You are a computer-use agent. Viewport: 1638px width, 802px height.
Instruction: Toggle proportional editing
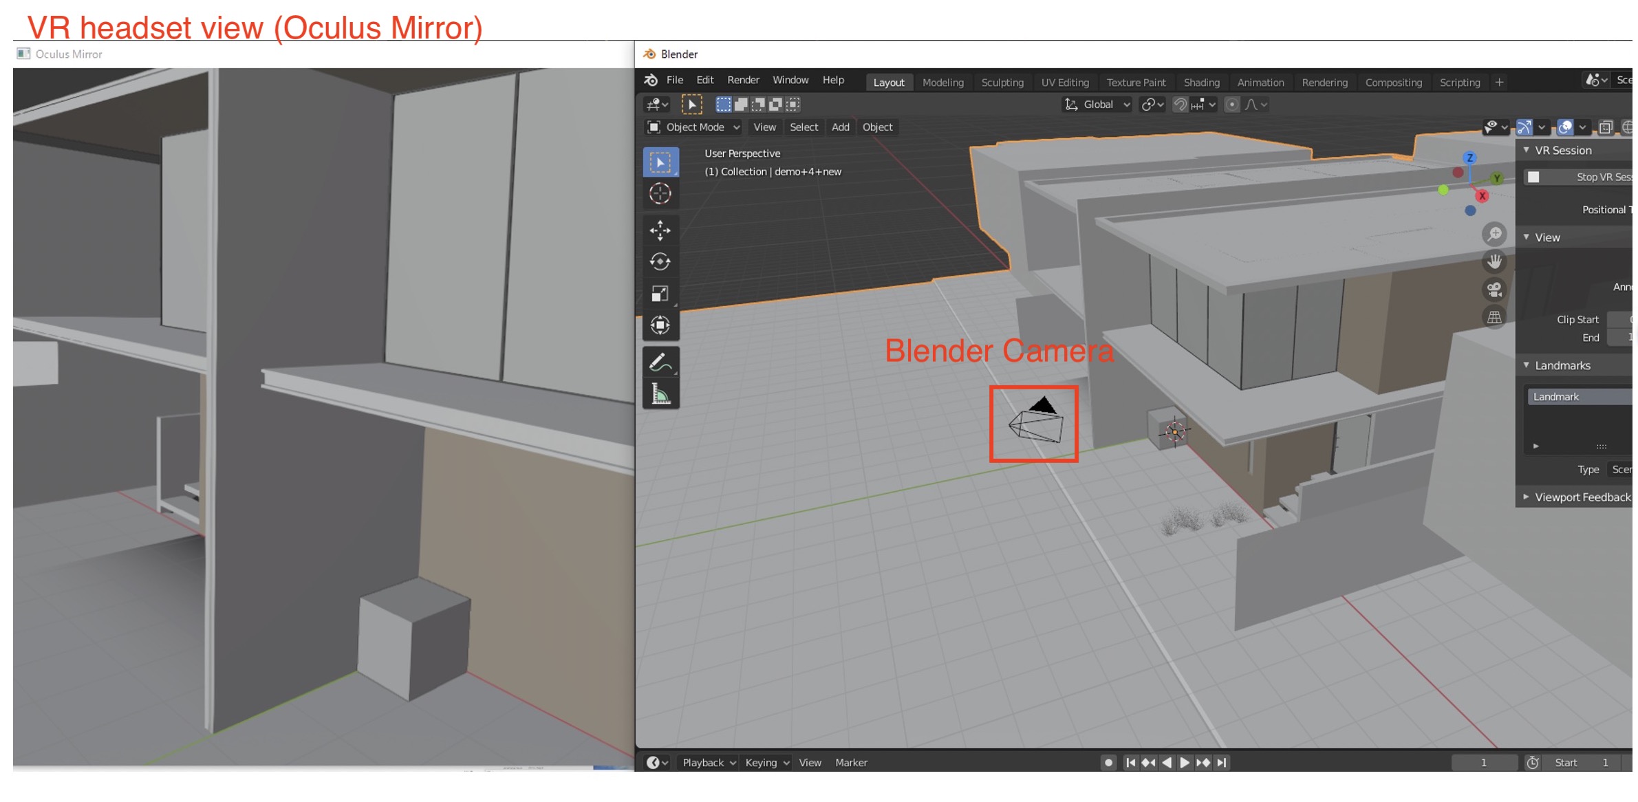[x=1232, y=105]
